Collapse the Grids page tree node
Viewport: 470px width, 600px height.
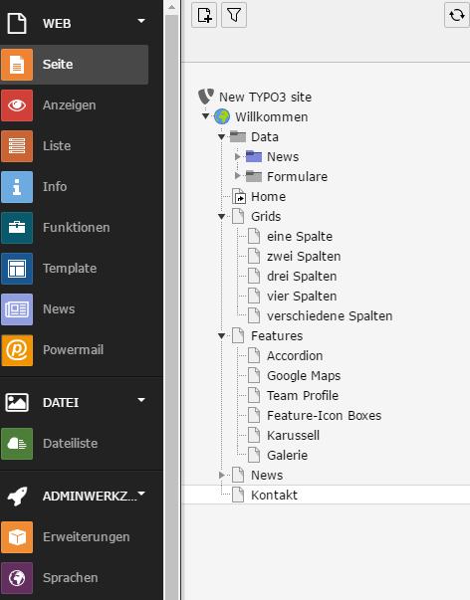pos(221,217)
